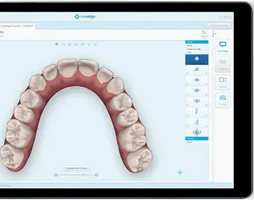Click the staging slider handle
254x200 pixels.
click(x=84, y=175)
